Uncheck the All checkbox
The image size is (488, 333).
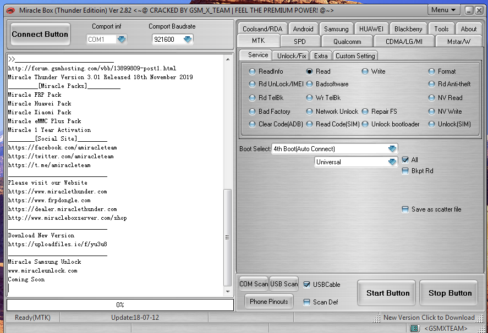(405, 160)
